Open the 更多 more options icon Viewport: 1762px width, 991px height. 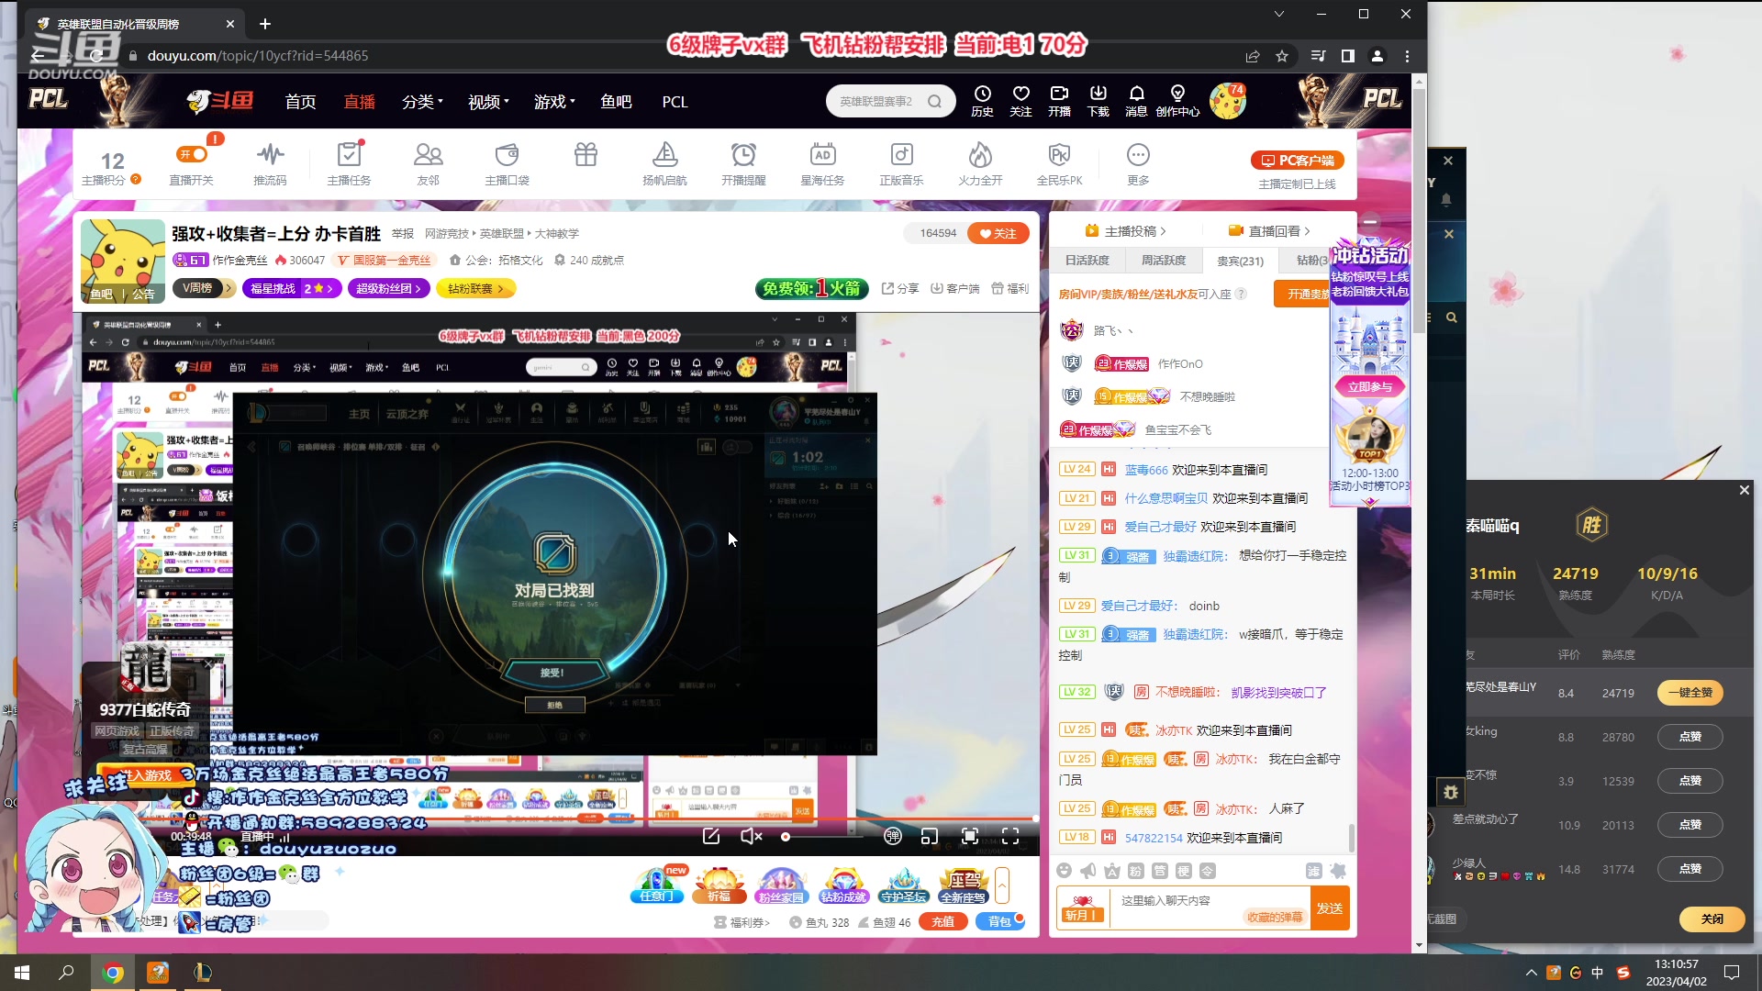coord(1138,164)
